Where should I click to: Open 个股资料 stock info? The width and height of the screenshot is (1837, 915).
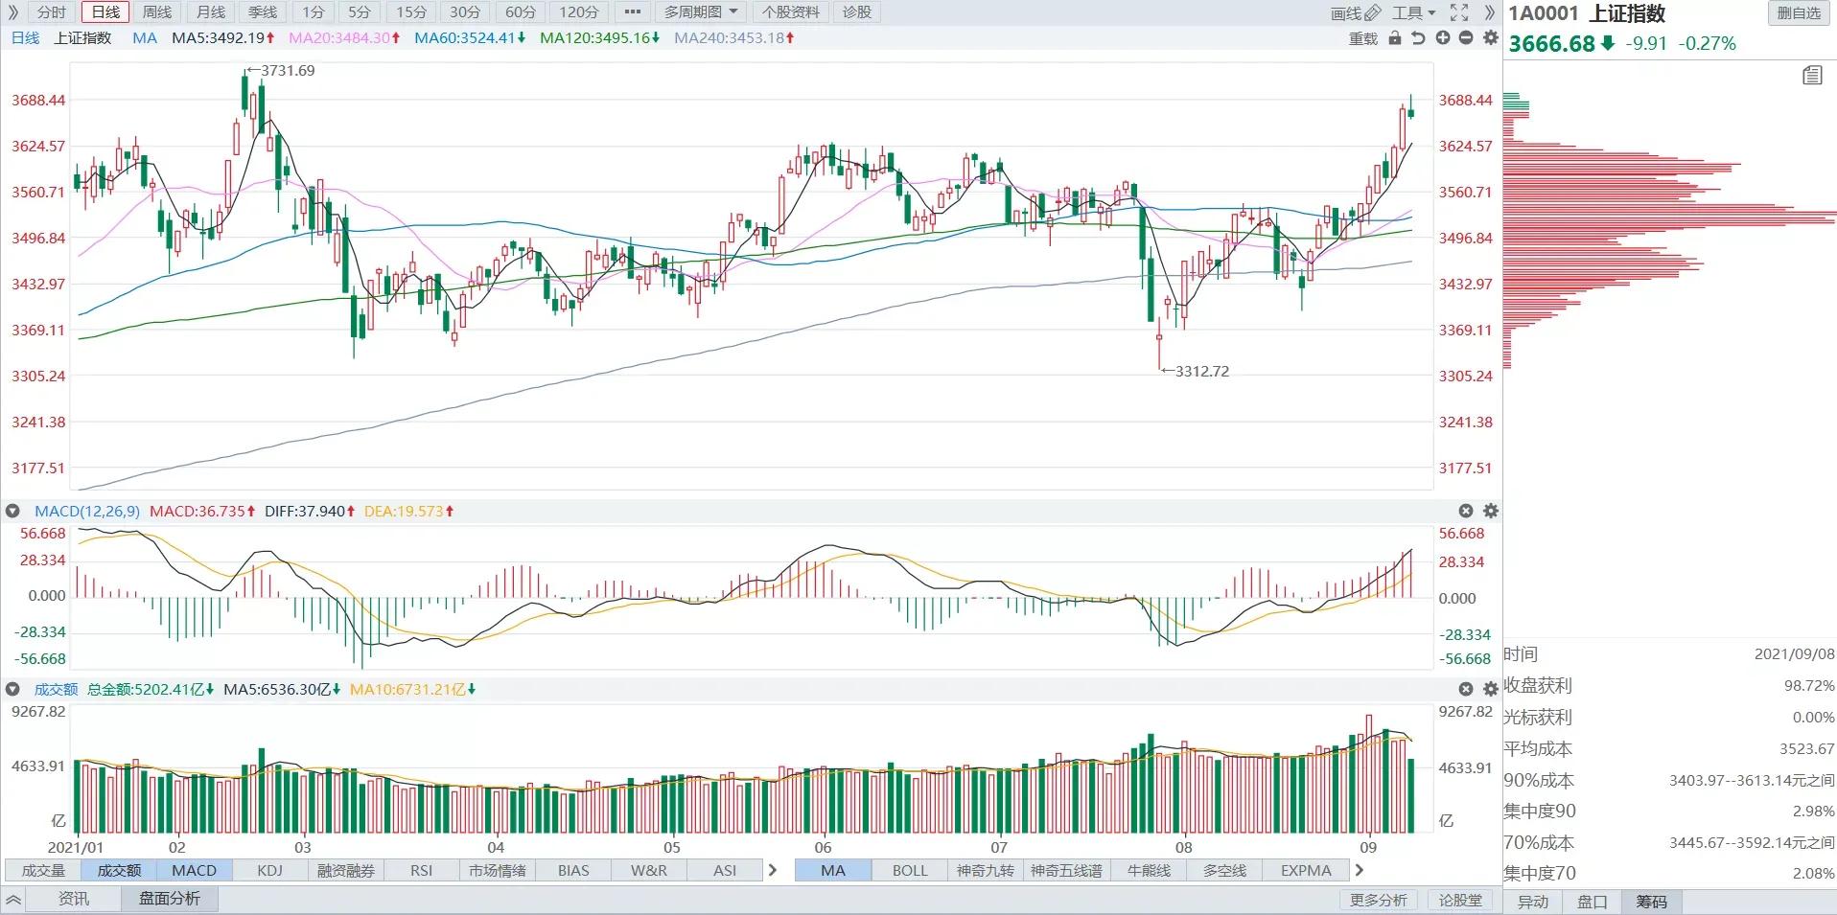(791, 12)
